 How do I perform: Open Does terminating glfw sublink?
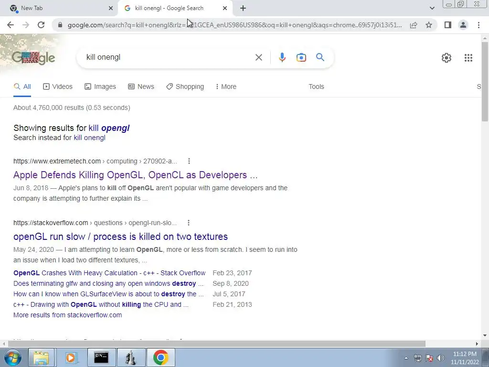[108, 283]
